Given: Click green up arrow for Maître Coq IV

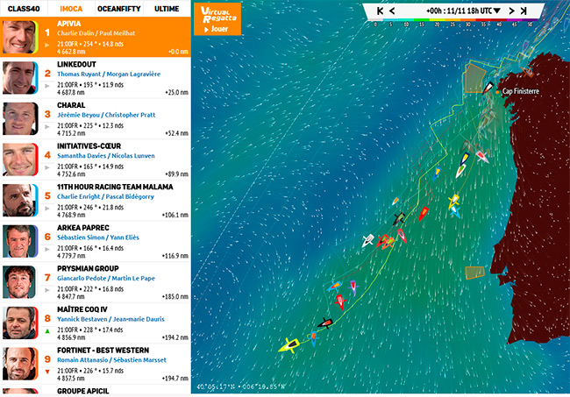Looking at the screenshot, I should [46, 332].
